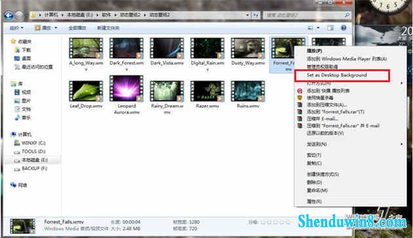Open the help question mark icon
This screenshot has height=238, width=413.
(344, 28)
